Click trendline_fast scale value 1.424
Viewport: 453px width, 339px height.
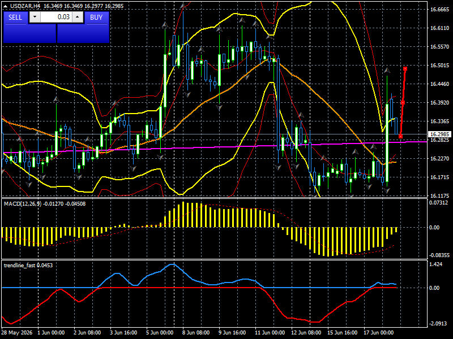point(436,264)
